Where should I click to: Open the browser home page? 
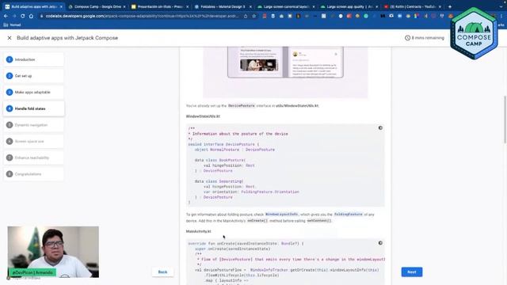click(x=31, y=16)
